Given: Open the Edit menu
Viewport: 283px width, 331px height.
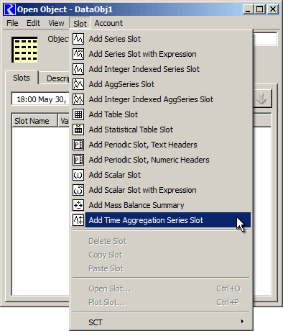Looking at the screenshot, I should (x=33, y=23).
